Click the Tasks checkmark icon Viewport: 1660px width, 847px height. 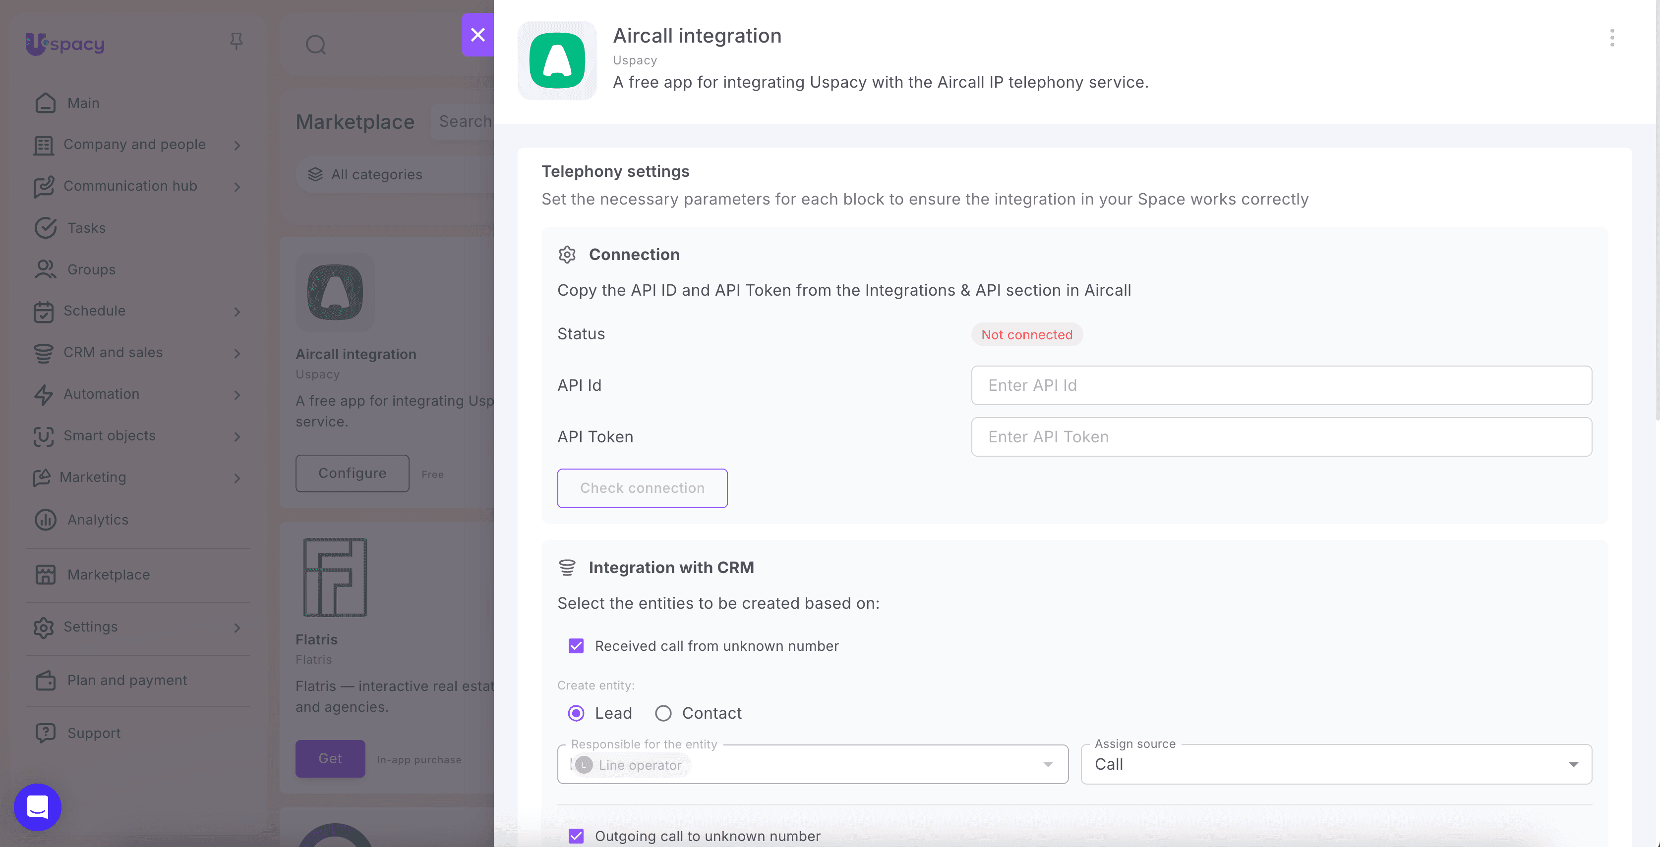[45, 228]
